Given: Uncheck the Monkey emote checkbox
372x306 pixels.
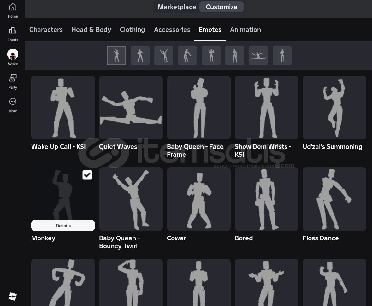Looking at the screenshot, I should [87, 175].
